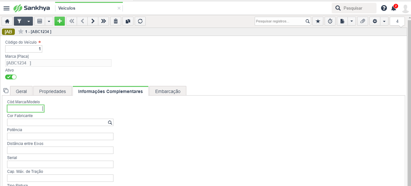
Task: Open the notifications bell
Action: [394, 8]
